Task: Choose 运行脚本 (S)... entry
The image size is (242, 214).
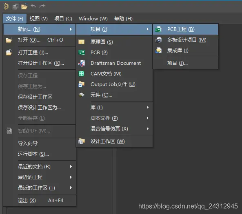Action: 40,154
